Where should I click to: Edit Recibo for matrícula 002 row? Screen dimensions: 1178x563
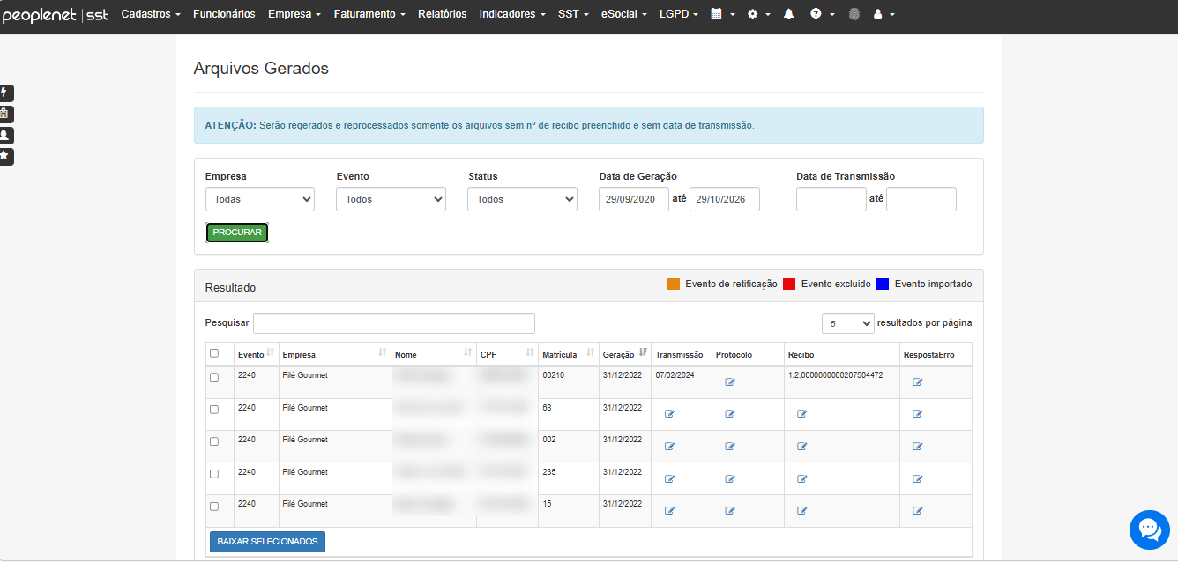click(x=801, y=447)
